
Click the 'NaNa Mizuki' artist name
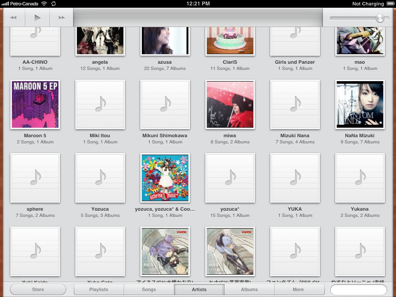pyautogui.click(x=360, y=136)
